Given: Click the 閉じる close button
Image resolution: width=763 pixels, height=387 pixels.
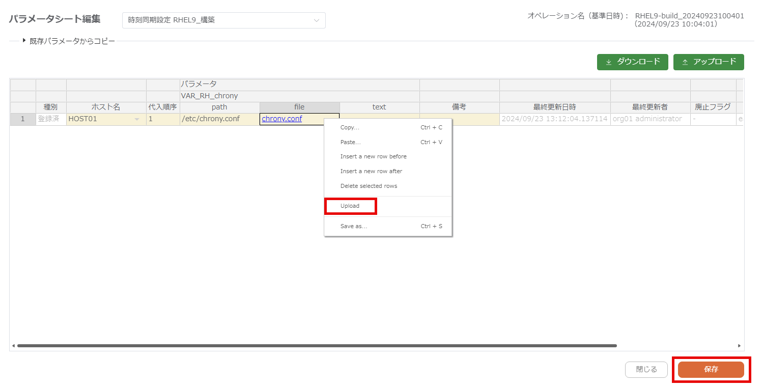Looking at the screenshot, I should 646,369.
